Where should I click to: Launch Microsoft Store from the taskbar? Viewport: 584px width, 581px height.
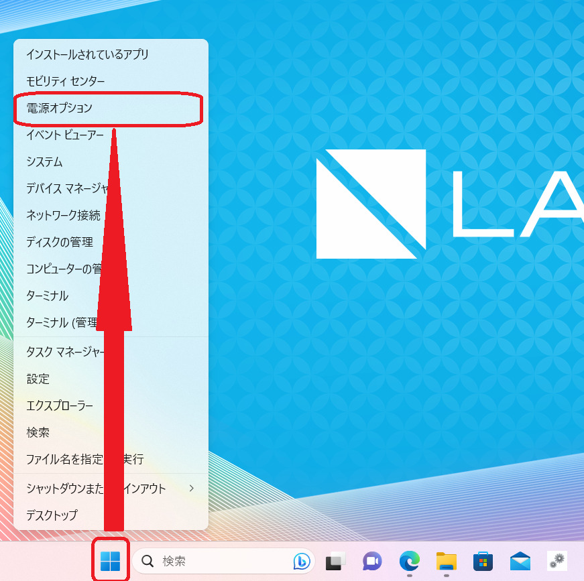point(483,561)
